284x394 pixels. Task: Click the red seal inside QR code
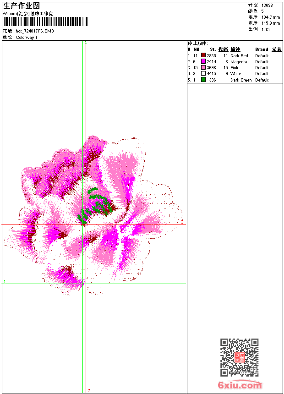[239, 358]
